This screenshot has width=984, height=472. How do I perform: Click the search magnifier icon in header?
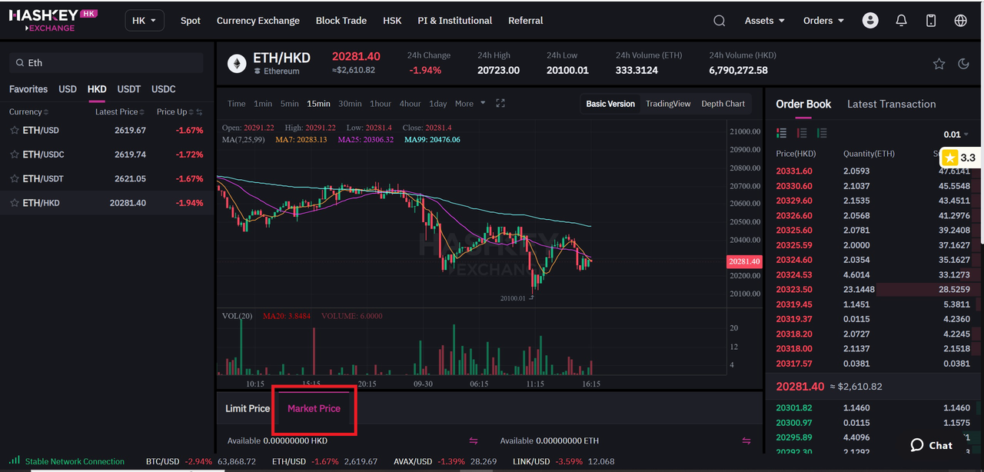point(719,21)
